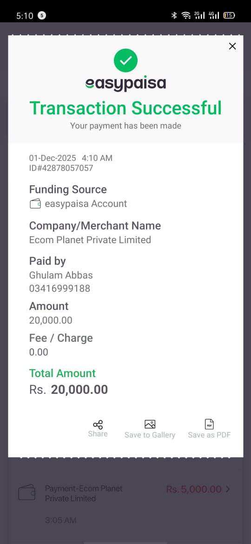Tap the Wi-Fi status icon
Viewport: 251px width, 544px height.
pos(186,15)
